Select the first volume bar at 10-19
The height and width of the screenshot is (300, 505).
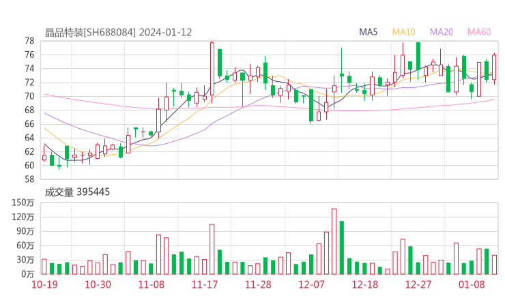[x=44, y=267]
